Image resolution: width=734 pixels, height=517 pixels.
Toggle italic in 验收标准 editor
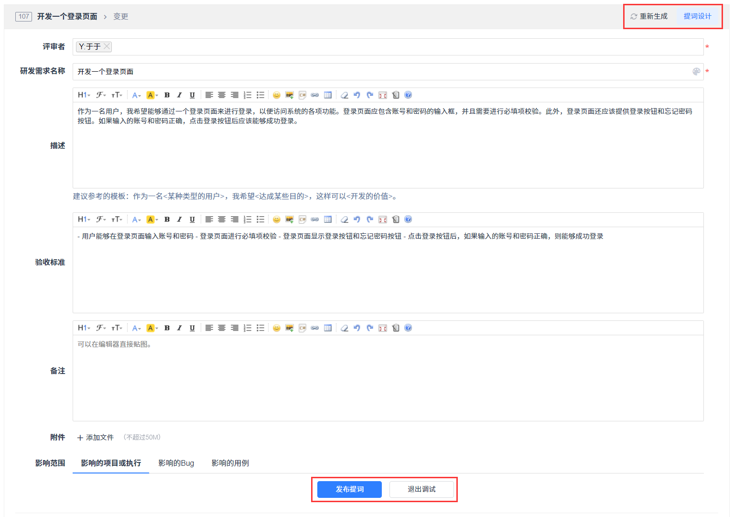[180, 220]
